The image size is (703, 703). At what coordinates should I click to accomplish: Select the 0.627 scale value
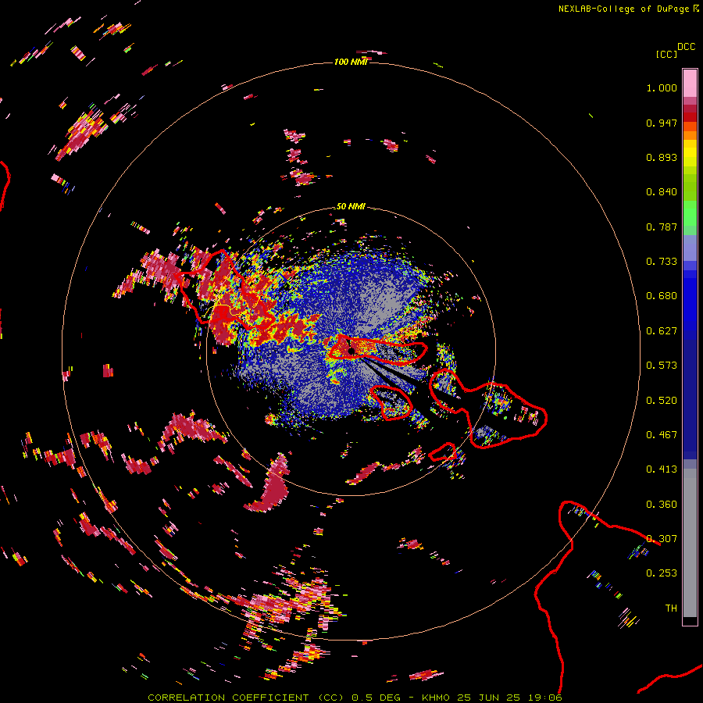click(x=662, y=331)
